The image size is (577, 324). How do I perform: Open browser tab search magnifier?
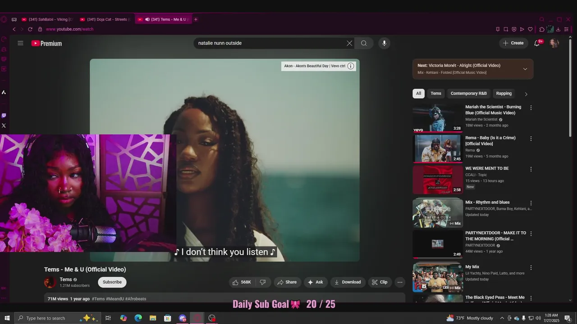pos(542,19)
